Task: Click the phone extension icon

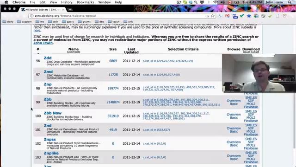Action: pyautogui.click(x=220, y=16)
